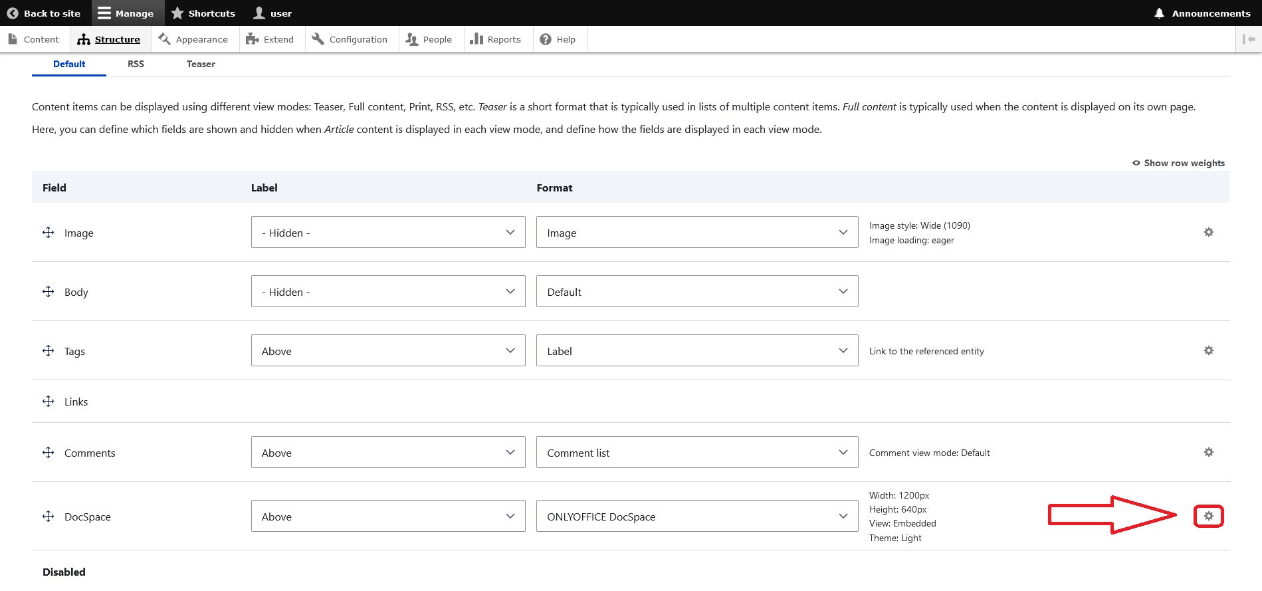The height and width of the screenshot is (591, 1262).
Task: Switch to the Teaser tab
Action: pyautogui.click(x=201, y=64)
